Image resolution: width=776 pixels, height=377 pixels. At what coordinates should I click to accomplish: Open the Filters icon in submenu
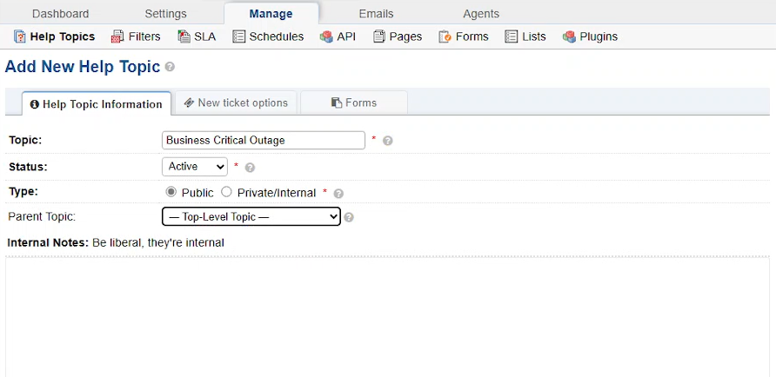(x=117, y=36)
